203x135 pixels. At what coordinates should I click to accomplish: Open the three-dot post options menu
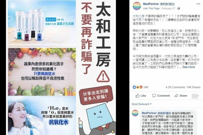198,4
